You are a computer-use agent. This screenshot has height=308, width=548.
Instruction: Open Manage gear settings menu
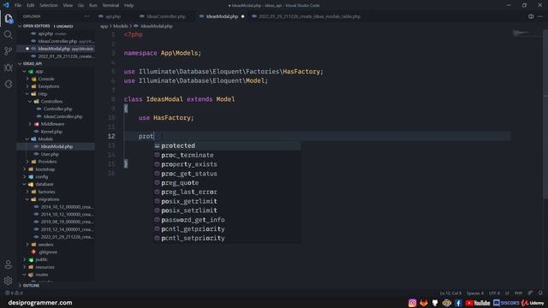(x=9, y=281)
